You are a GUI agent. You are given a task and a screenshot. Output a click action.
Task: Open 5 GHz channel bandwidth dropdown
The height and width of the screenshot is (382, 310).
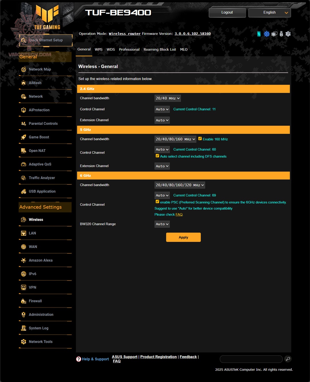(175, 139)
